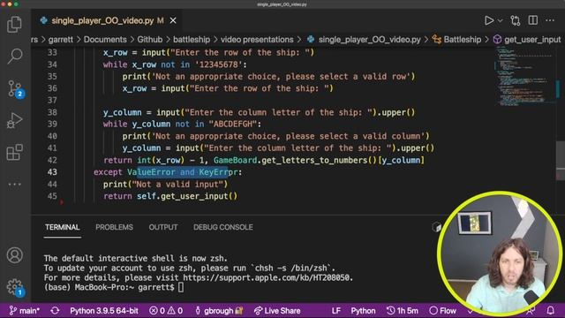565x318 pixels.
Task: Click GameBoard on line 42
Action: (236, 160)
